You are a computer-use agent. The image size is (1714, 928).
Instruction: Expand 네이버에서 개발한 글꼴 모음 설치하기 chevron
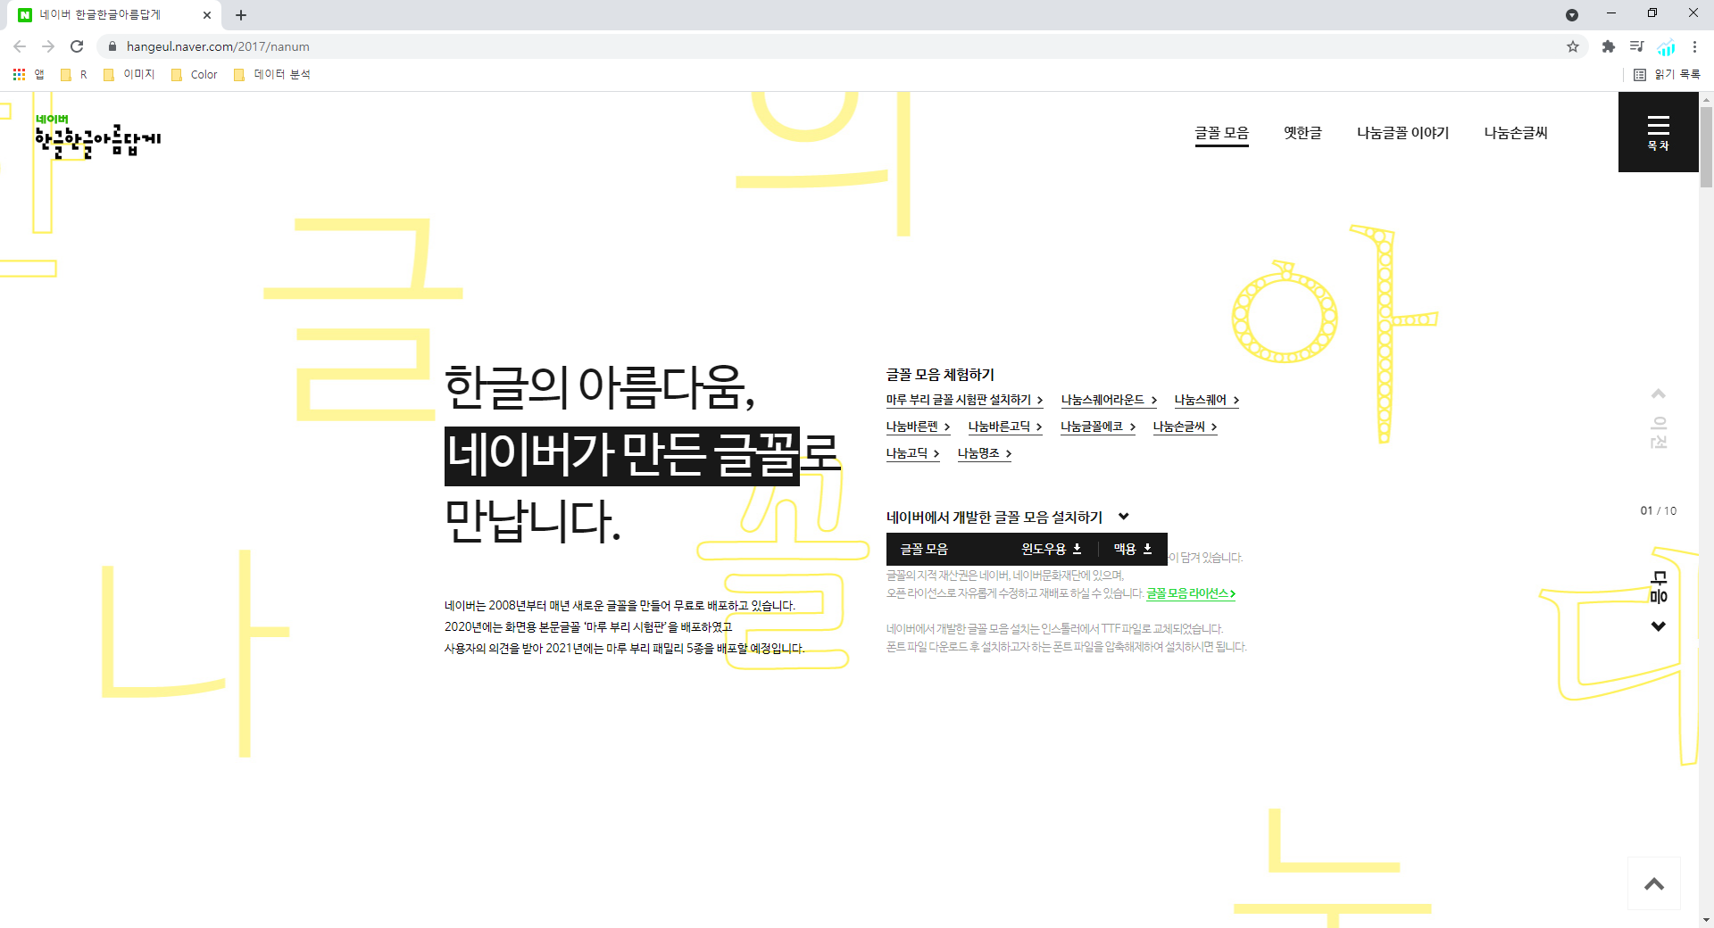coord(1124,517)
